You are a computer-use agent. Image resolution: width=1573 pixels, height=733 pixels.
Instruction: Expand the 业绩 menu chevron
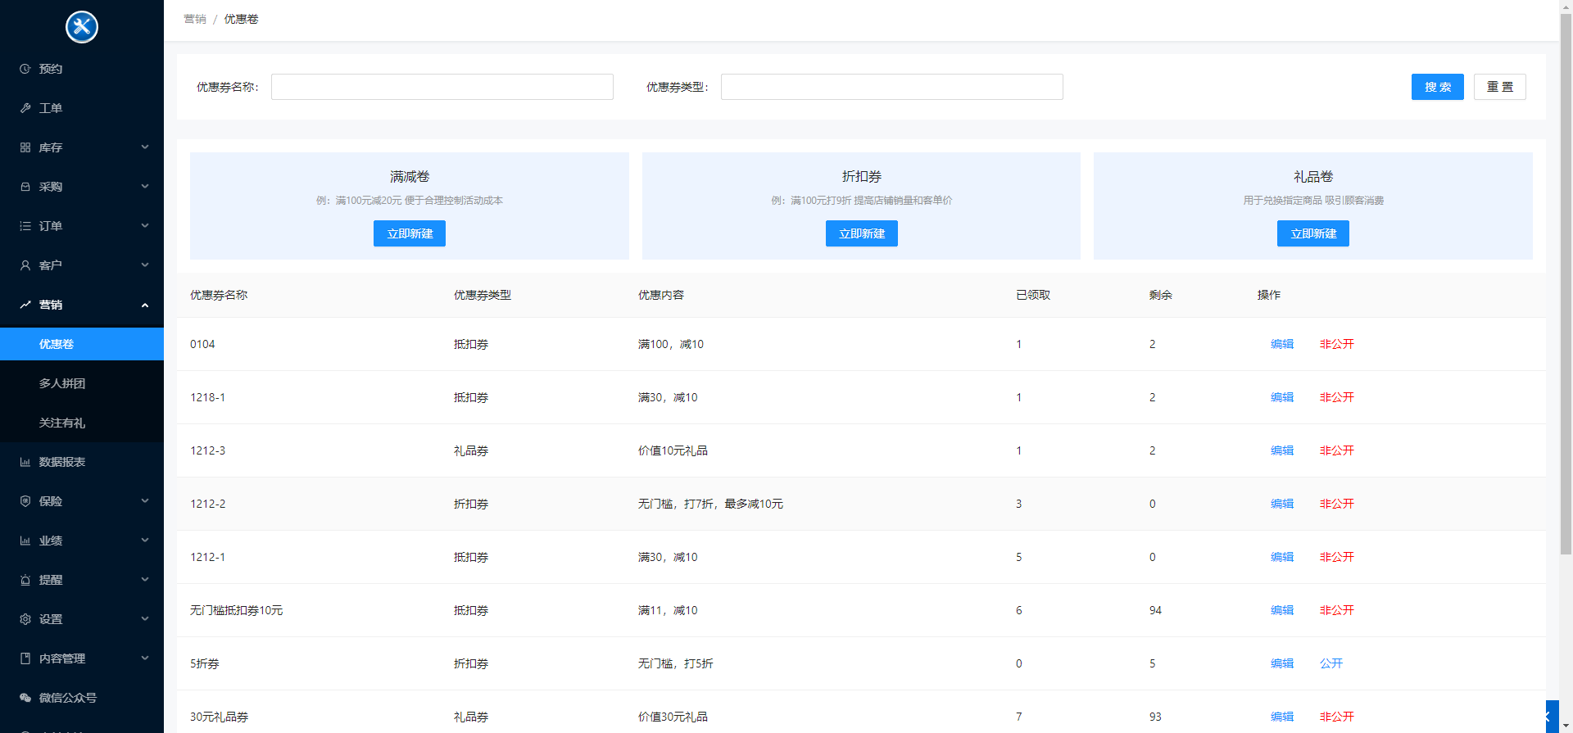(x=145, y=541)
